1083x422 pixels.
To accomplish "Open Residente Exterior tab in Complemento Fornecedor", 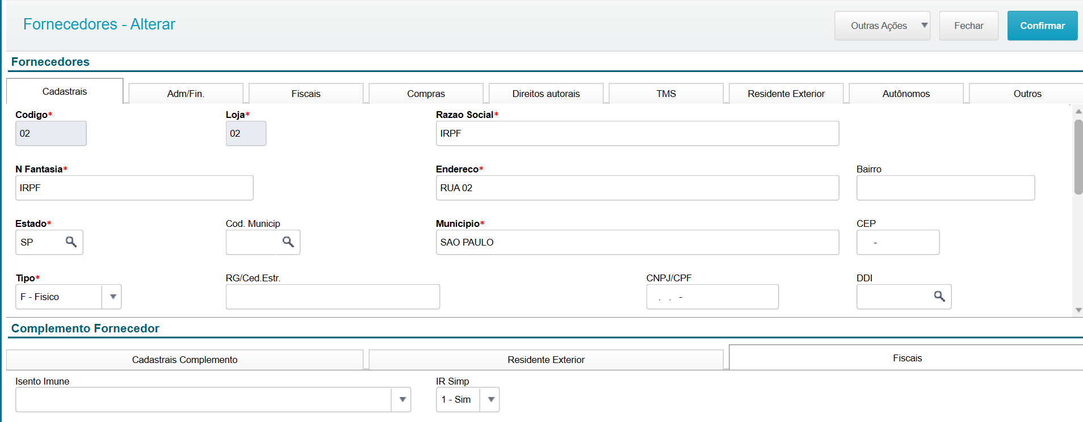I will (x=546, y=360).
